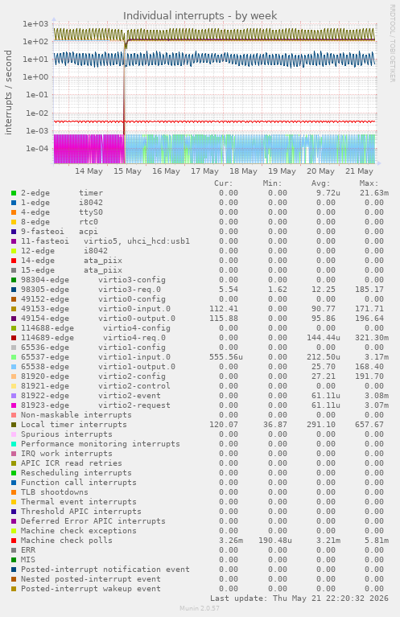Click the red swatch for 14-edge ata_piix
400x617 pixels.
click(x=14, y=261)
